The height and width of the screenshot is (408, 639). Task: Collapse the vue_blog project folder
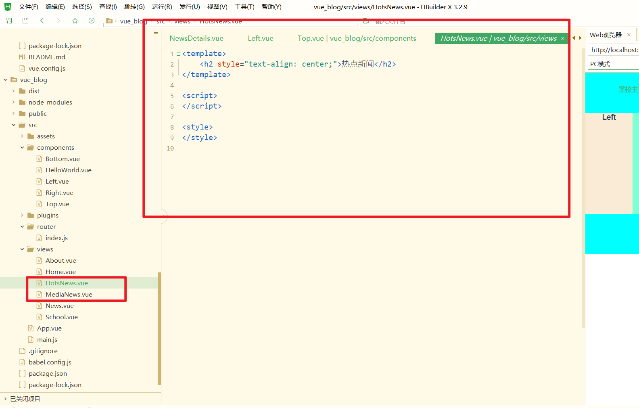5,80
